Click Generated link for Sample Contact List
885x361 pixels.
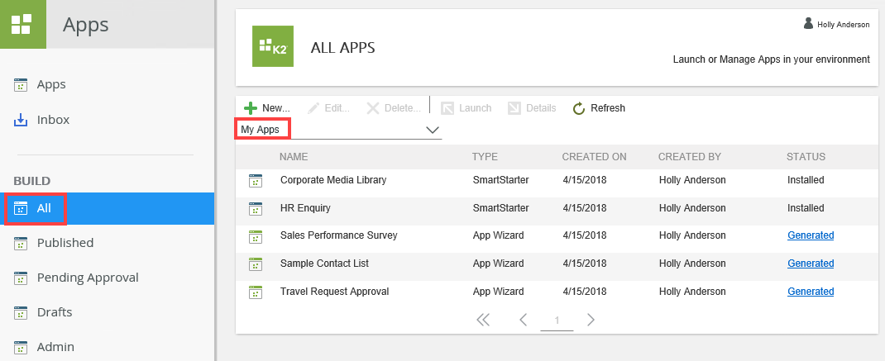tap(810, 264)
